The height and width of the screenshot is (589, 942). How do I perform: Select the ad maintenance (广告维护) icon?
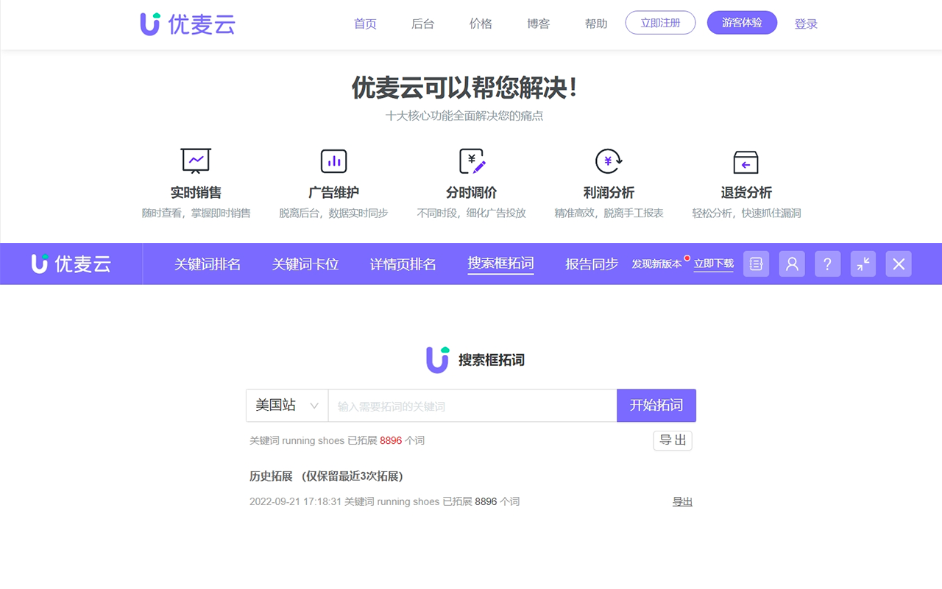(333, 161)
